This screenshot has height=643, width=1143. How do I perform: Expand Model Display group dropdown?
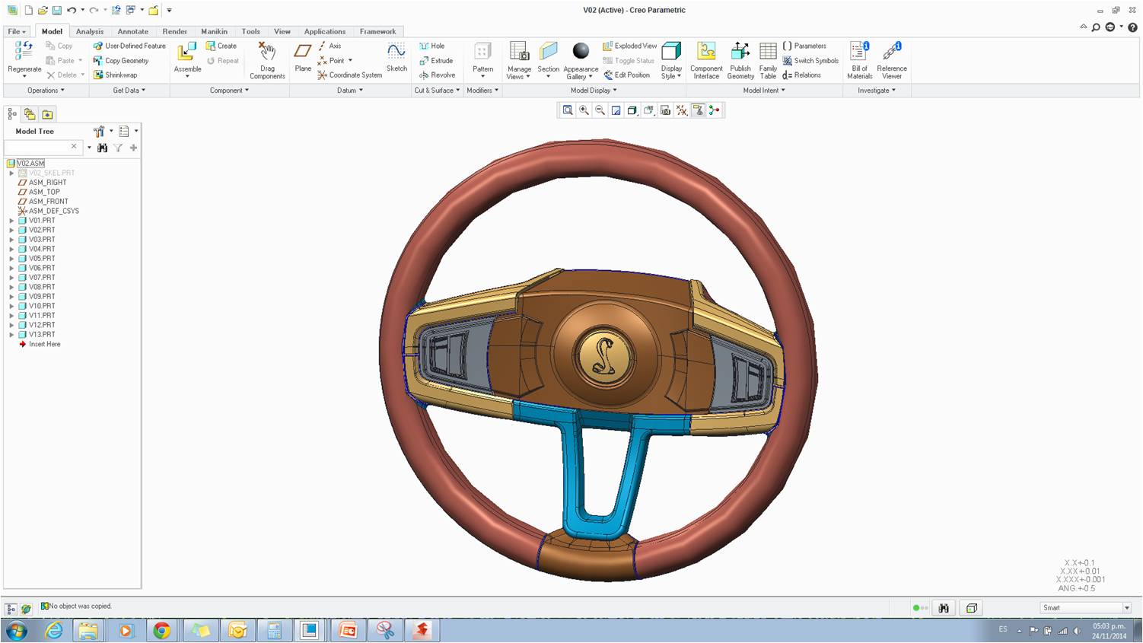[594, 91]
